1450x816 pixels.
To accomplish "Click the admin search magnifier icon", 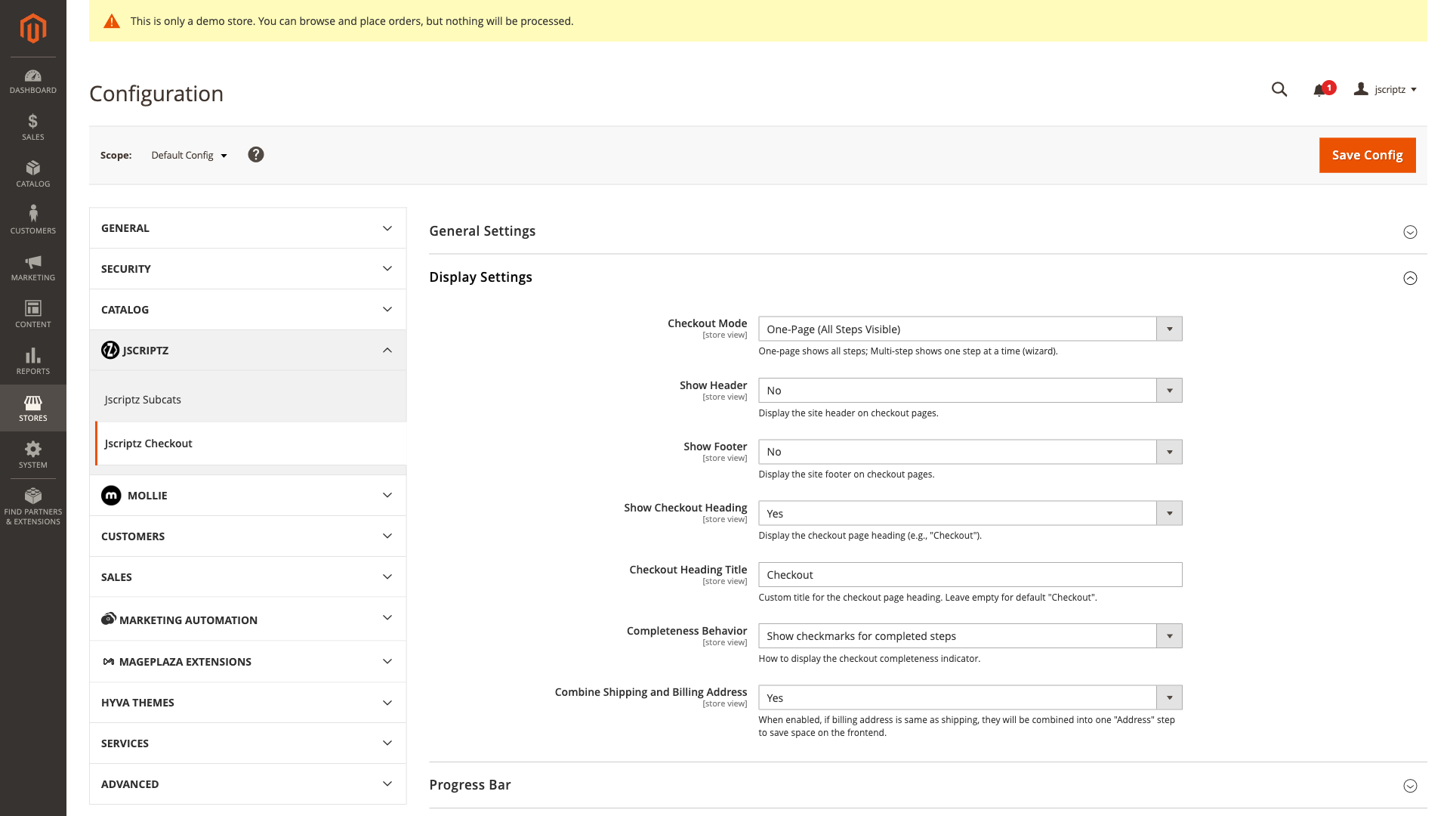I will 1279,88.
